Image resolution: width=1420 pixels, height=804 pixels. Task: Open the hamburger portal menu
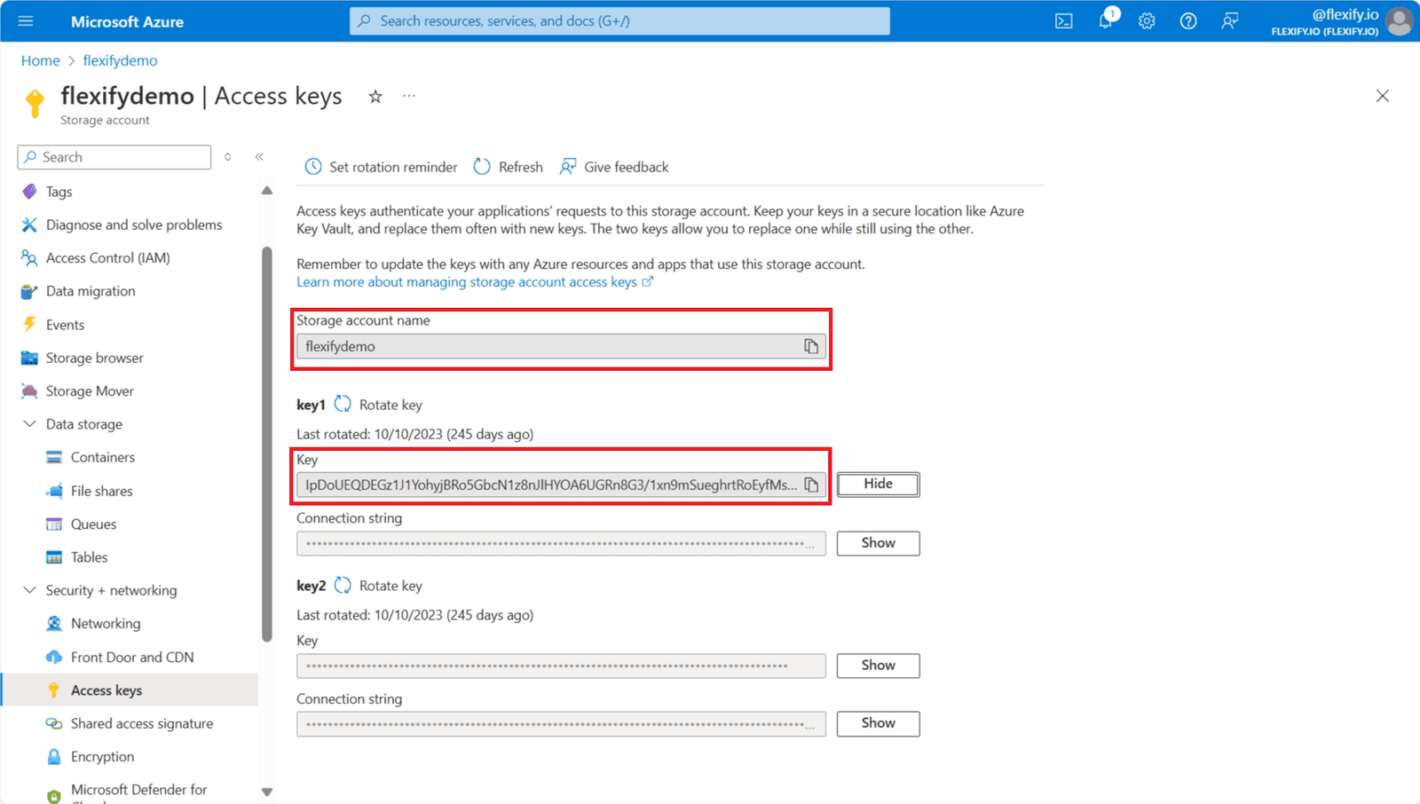click(26, 21)
